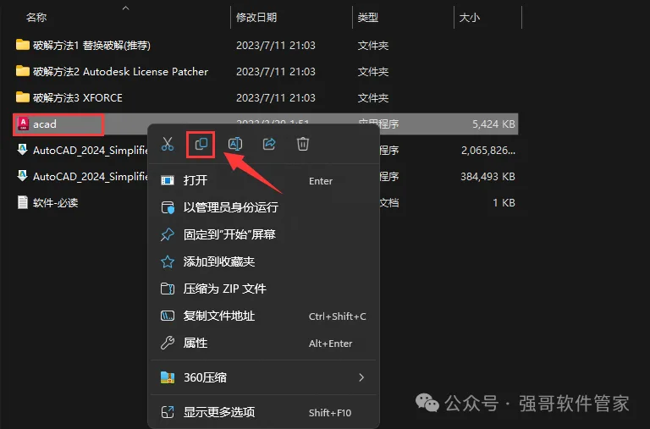650x429 pixels.
Task: Click 显示更多选项 menu entry
Action: tap(264, 412)
